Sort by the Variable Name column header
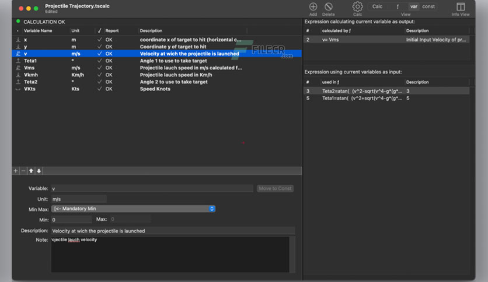Image resolution: width=488 pixels, height=282 pixels. pos(38,31)
